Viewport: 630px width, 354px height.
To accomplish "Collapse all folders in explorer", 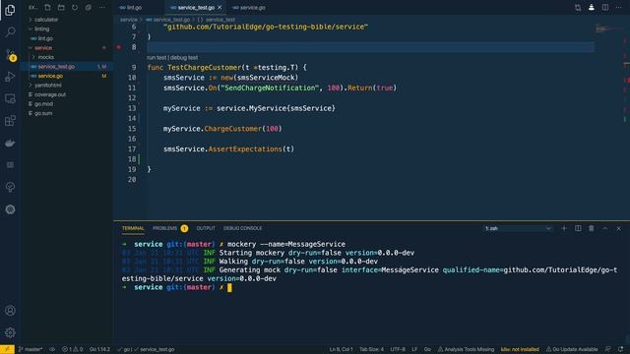I will 89,7.
